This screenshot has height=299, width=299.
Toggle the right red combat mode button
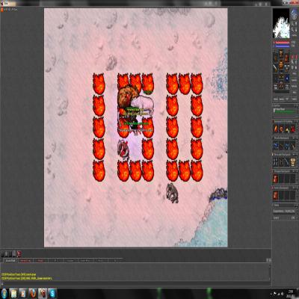click(296, 57)
